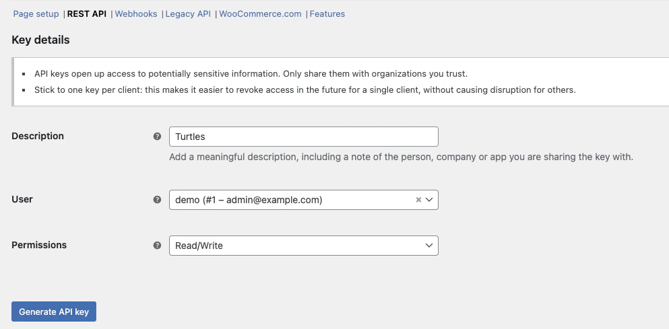The width and height of the screenshot is (669, 329).
Task: Click the Description field label
Action: (x=38, y=136)
